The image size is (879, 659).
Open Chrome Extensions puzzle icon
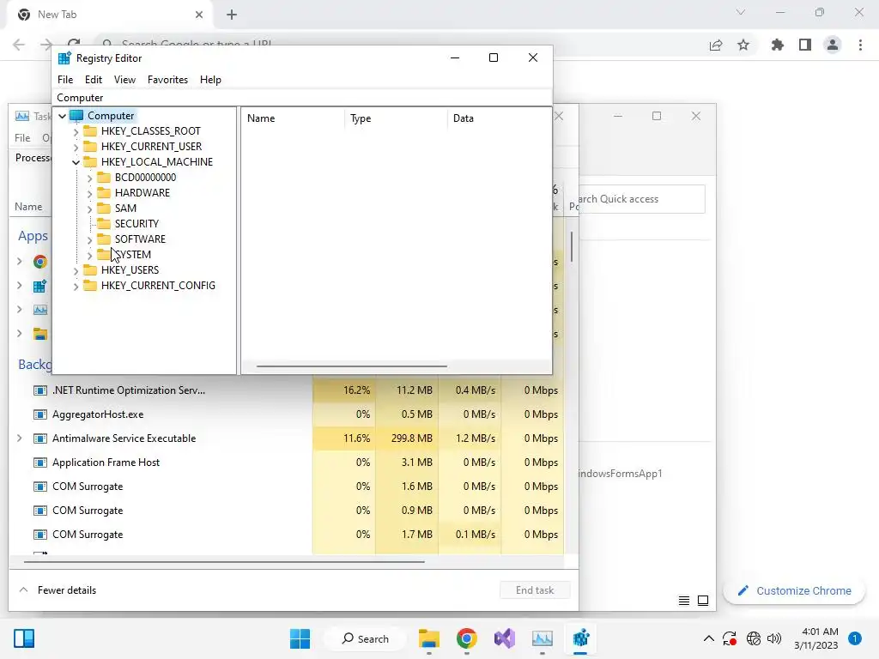pos(777,45)
